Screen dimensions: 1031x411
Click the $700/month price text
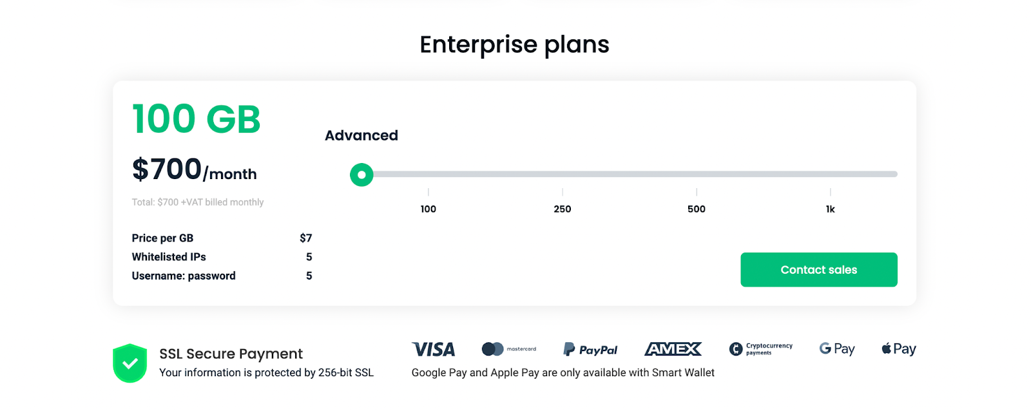coord(194,170)
